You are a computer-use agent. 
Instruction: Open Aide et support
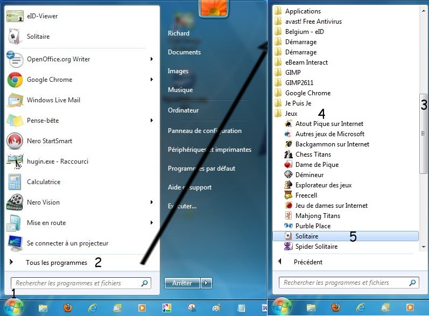click(189, 187)
